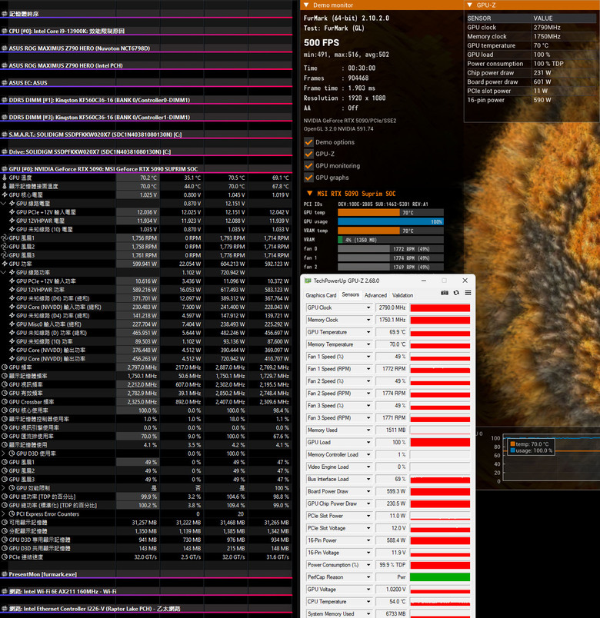Click the 500 FPS readout in FurMark
The width and height of the screenshot is (600, 618).
click(322, 42)
